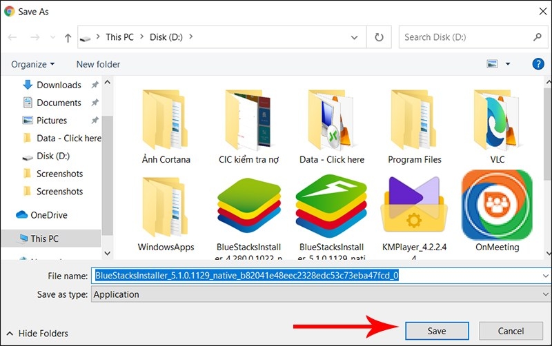Open Downloads in the sidebar
The width and height of the screenshot is (552, 346).
coord(59,85)
